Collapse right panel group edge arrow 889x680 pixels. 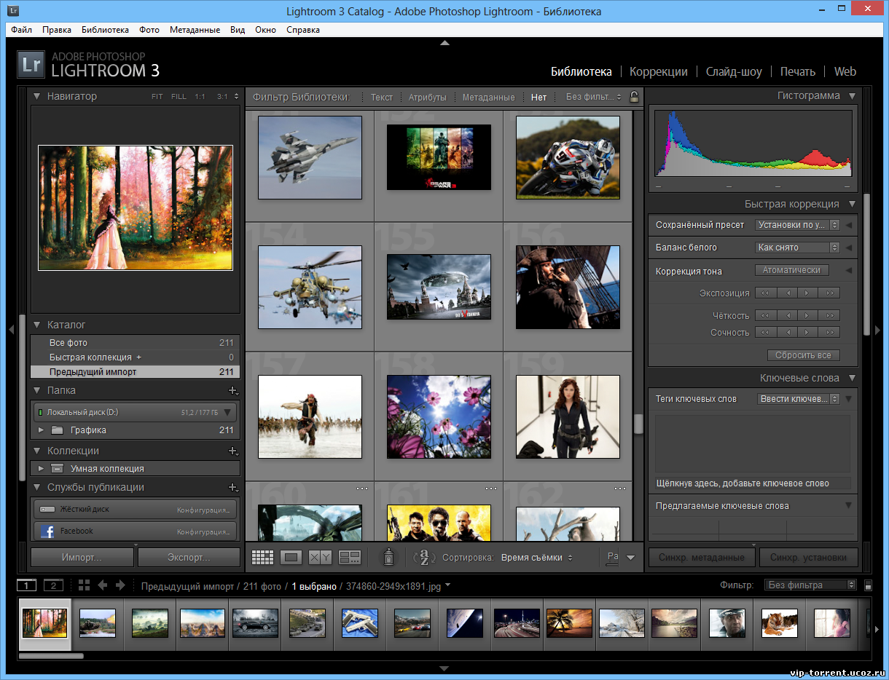pyautogui.click(x=877, y=330)
